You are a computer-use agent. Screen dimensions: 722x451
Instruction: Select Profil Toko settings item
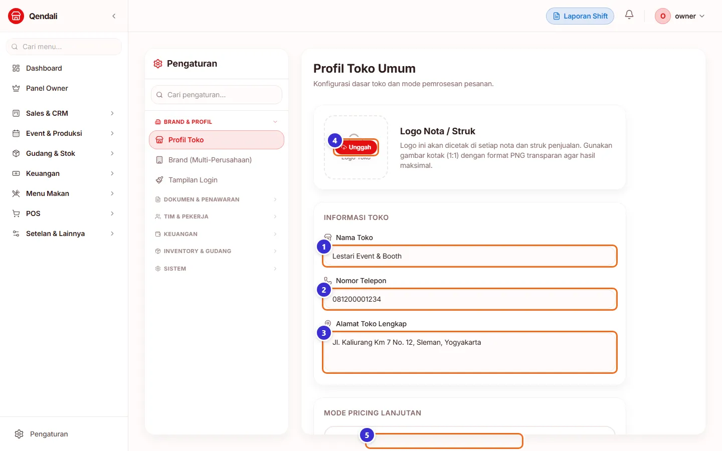pyautogui.click(x=217, y=140)
